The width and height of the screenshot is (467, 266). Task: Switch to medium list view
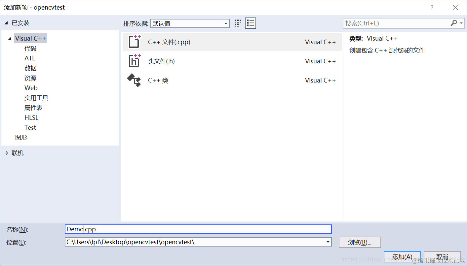(x=251, y=23)
